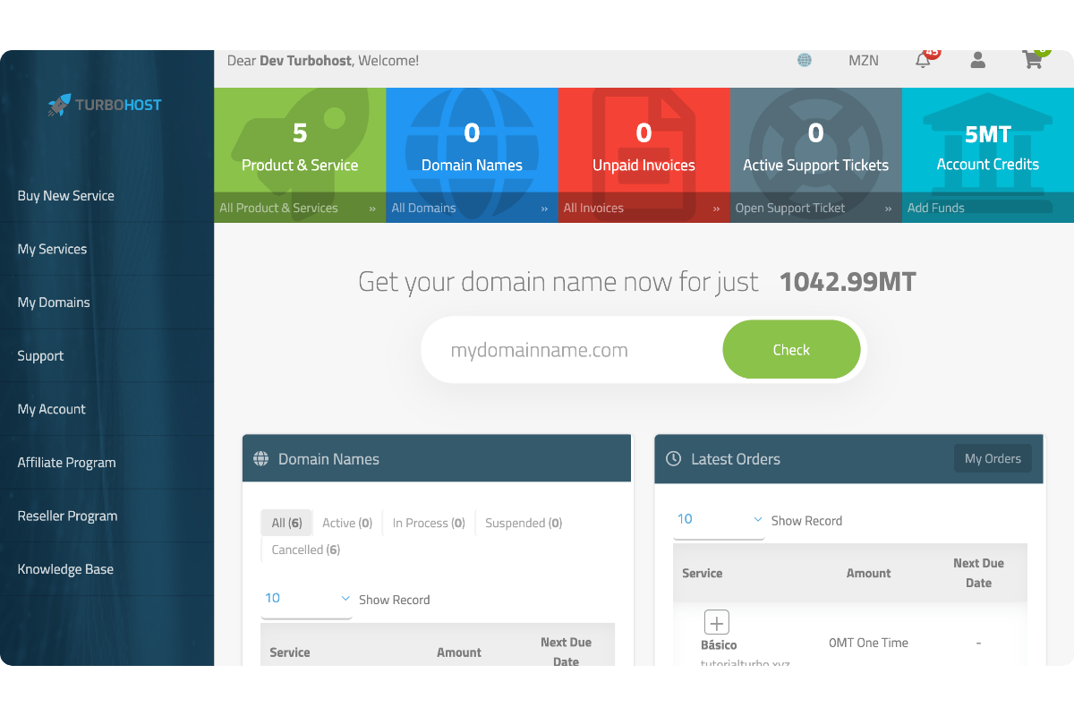The height and width of the screenshot is (716, 1074).
Task: Open My Services in sidebar
Action: click(x=53, y=250)
